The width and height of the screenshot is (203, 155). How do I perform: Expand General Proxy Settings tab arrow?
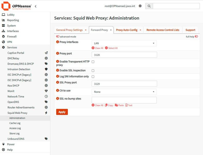86,30
